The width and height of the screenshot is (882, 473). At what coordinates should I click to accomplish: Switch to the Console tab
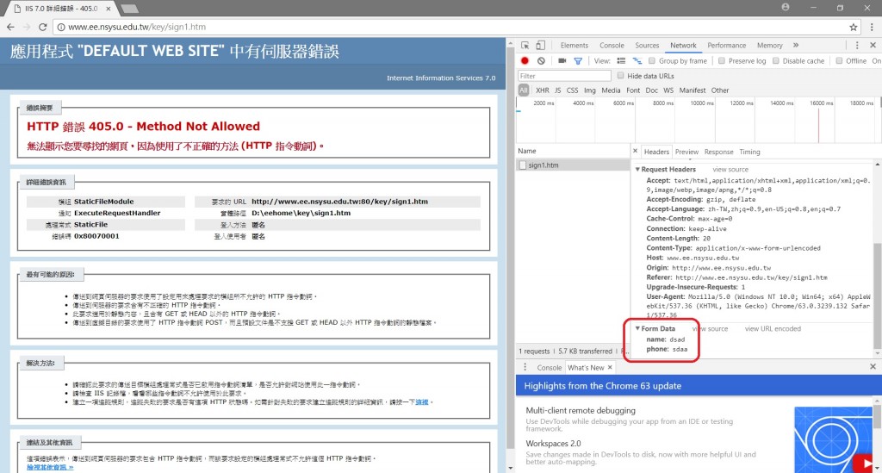tap(612, 46)
